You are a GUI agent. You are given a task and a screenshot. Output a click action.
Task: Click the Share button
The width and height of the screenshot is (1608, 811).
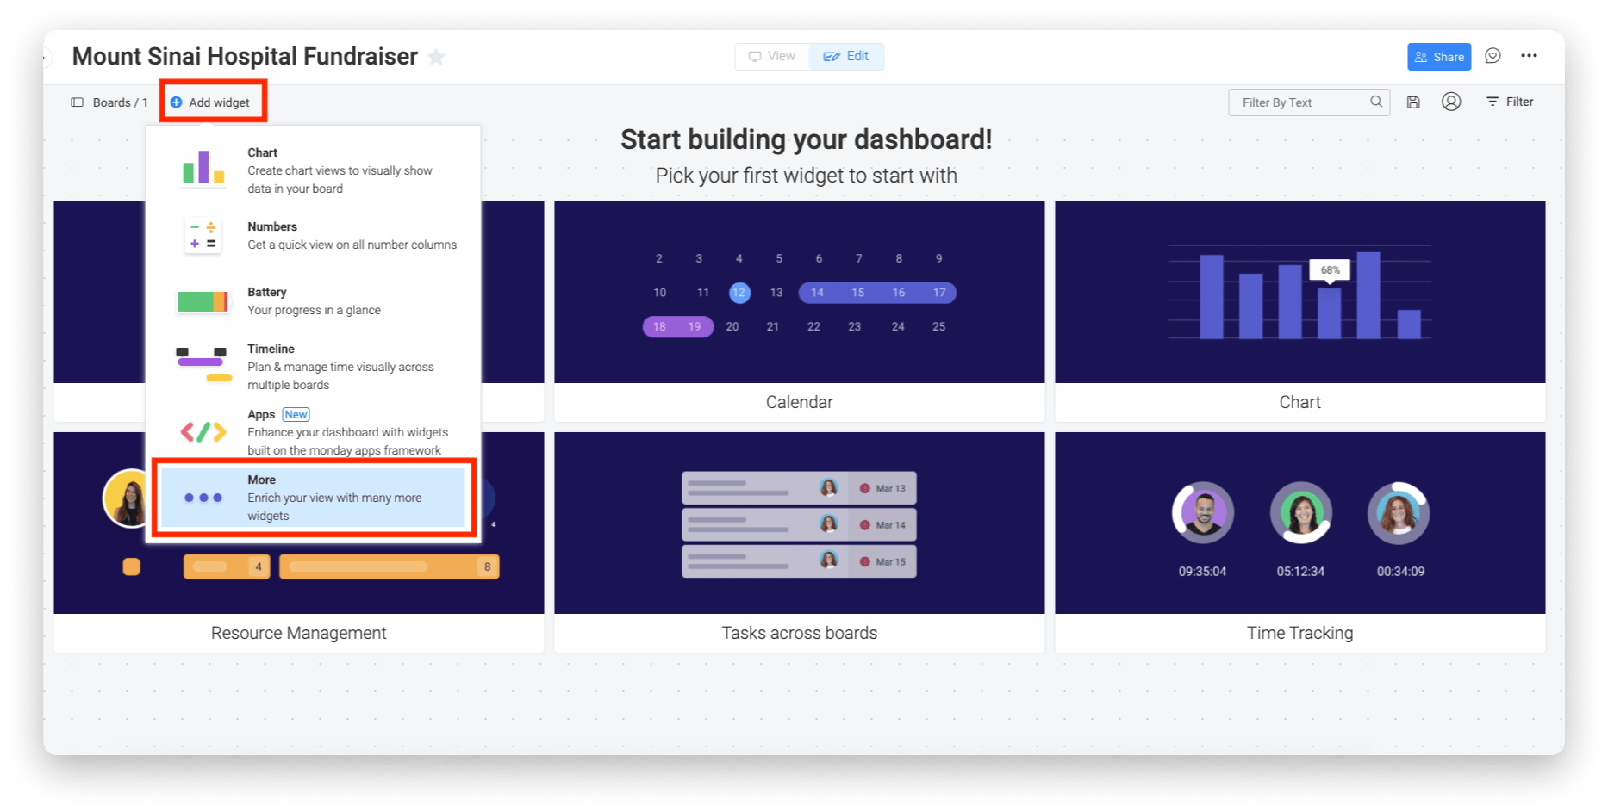click(1439, 57)
